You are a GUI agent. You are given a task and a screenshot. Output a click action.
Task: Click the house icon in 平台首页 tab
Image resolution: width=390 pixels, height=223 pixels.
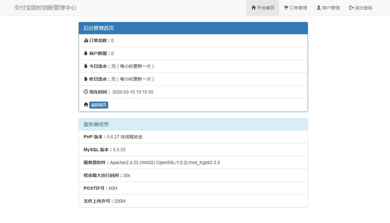click(x=253, y=8)
